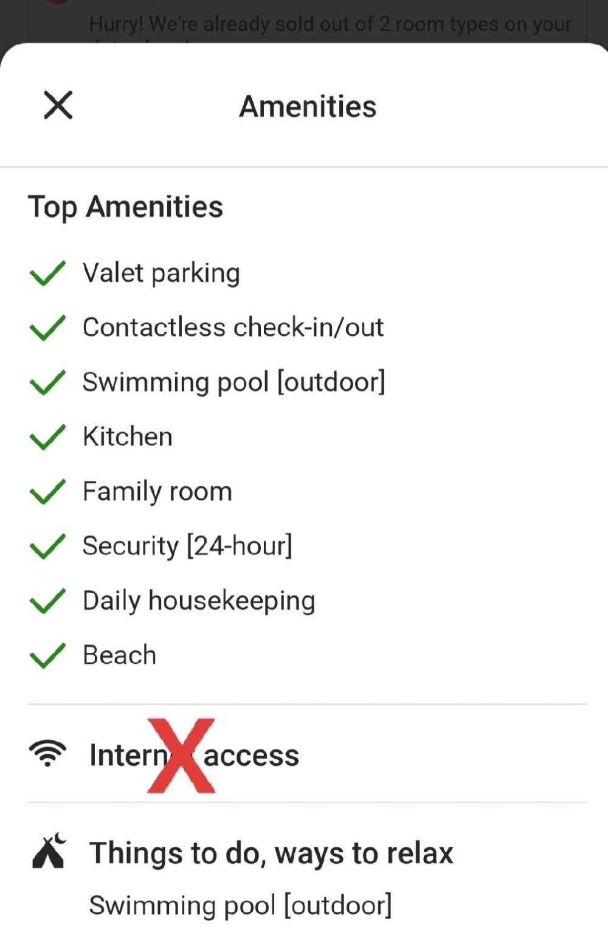The height and width of the screenshot is (927, 608).
Task: Close the Amenities panel with X icon
Action: click(x=58, y=105)
